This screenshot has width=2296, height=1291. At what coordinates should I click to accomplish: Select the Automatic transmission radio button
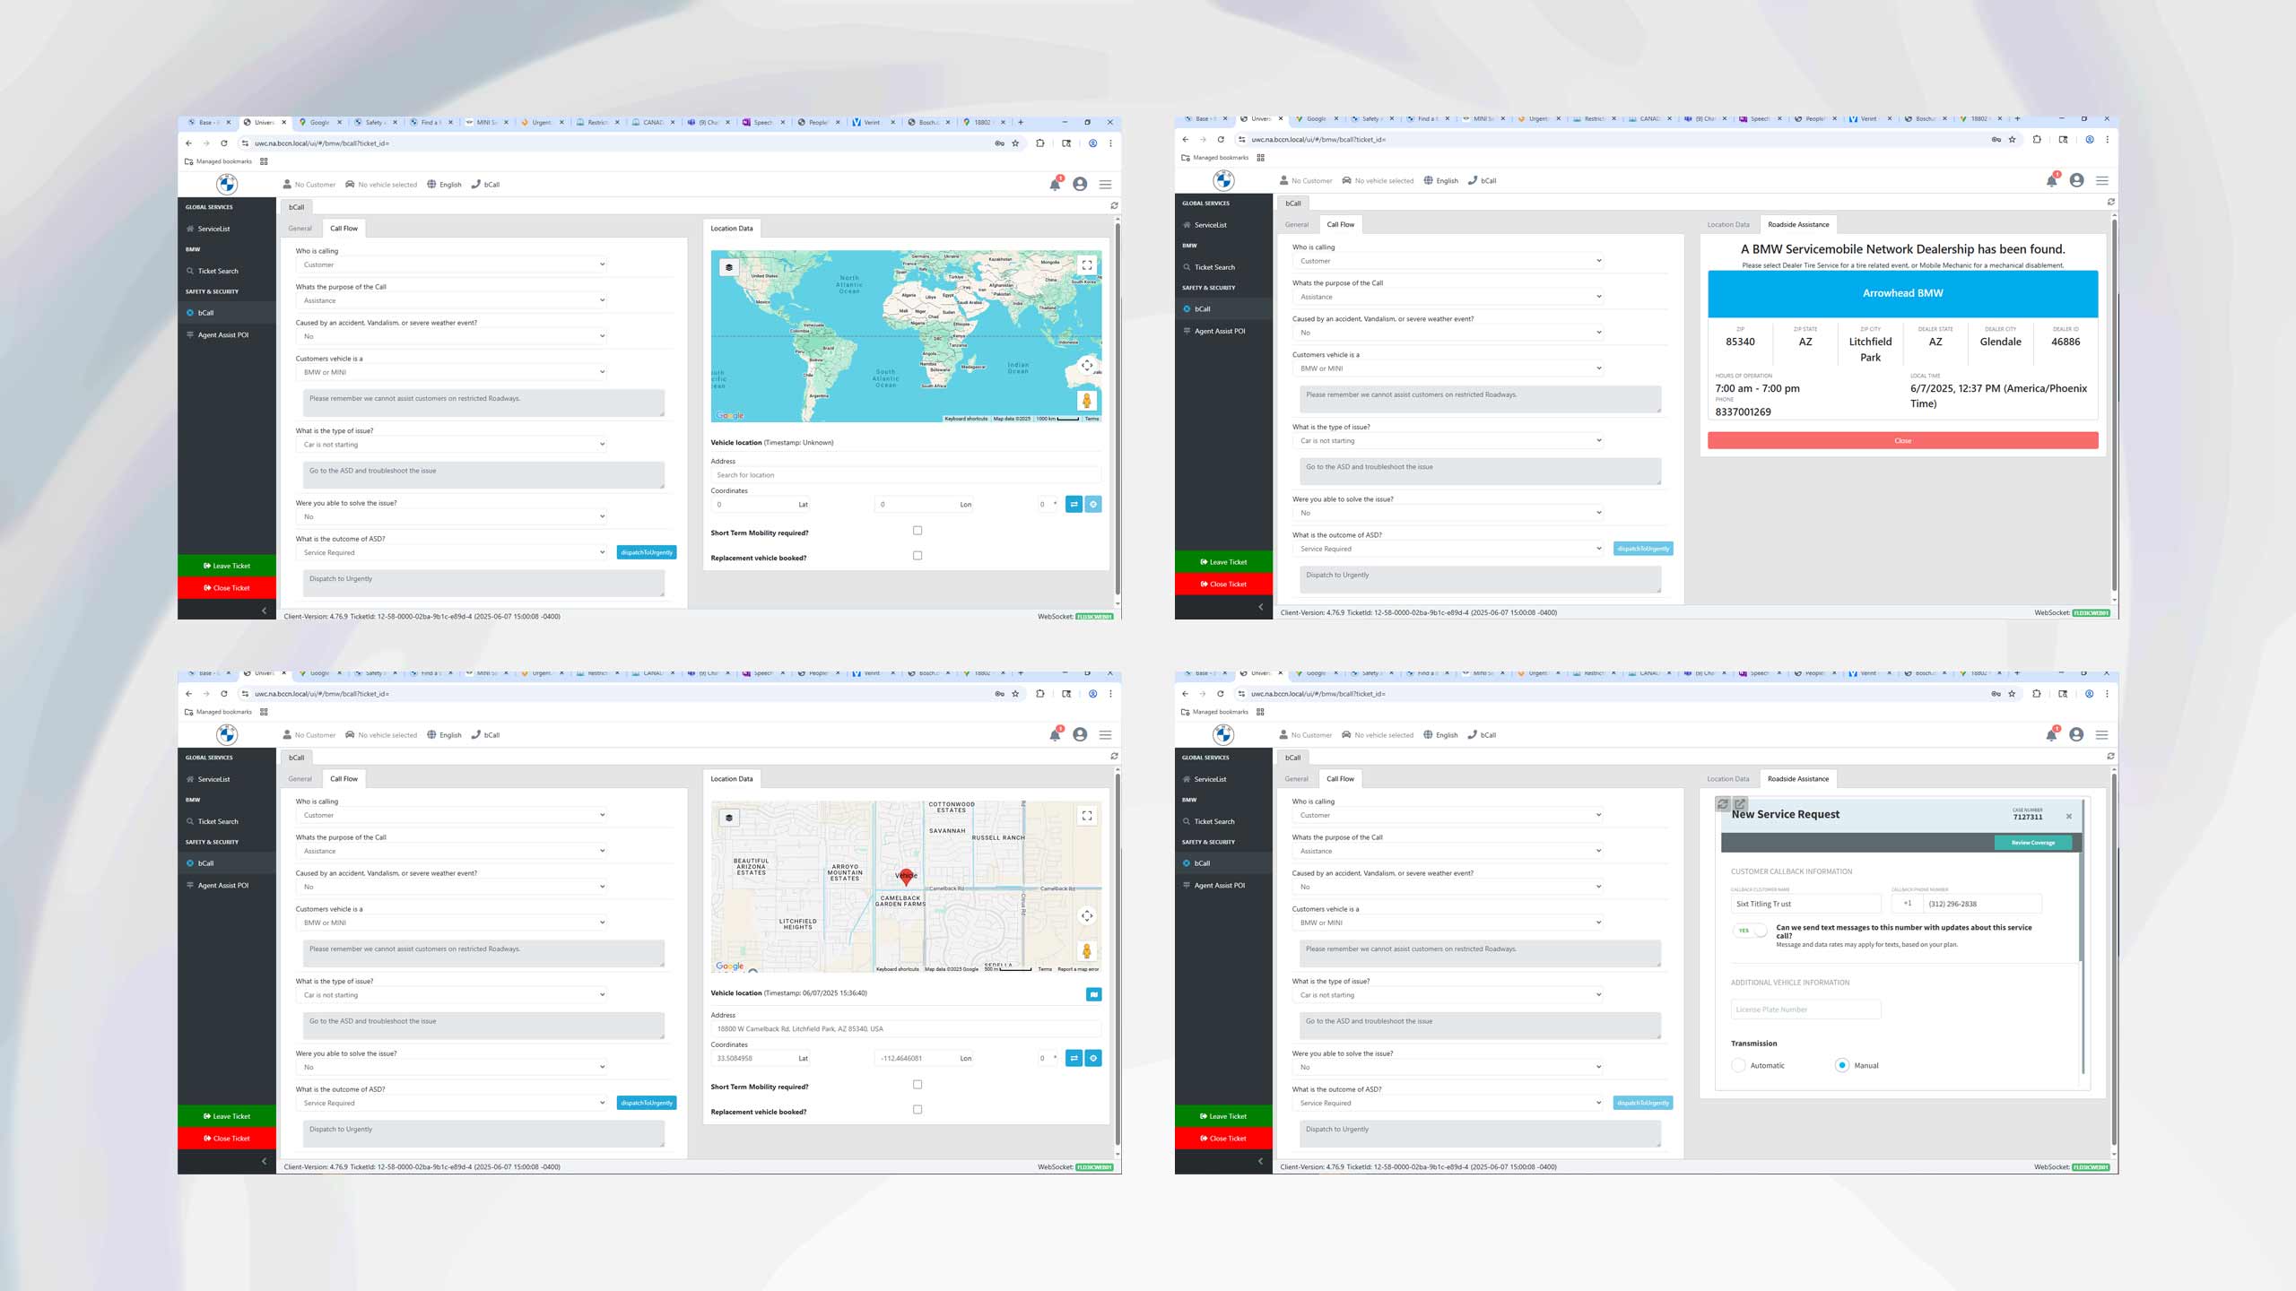(1739, 1065)
